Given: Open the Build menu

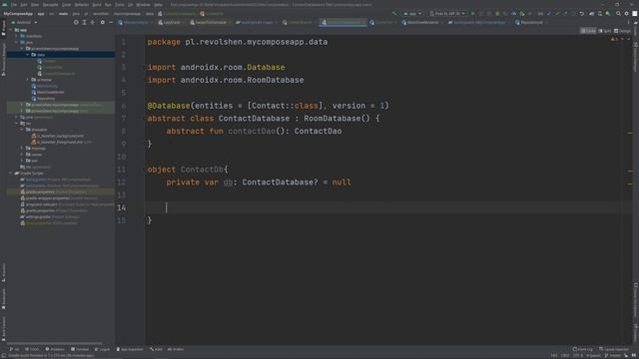Looking at the screenshot, I should (97, 5).
